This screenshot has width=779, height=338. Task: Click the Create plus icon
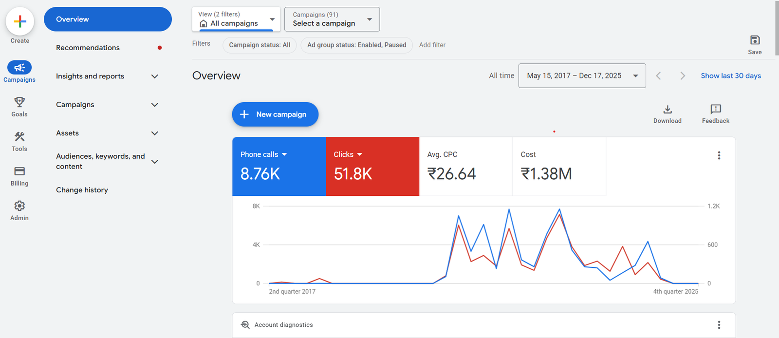point(20,21)
